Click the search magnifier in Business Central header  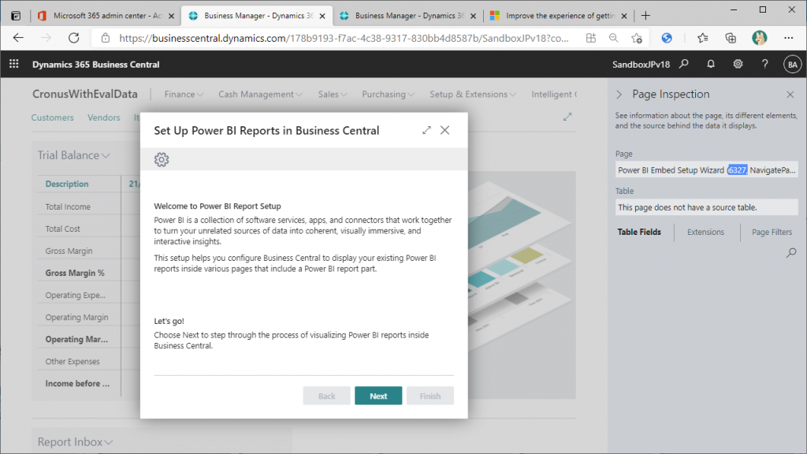pos(684,64)
